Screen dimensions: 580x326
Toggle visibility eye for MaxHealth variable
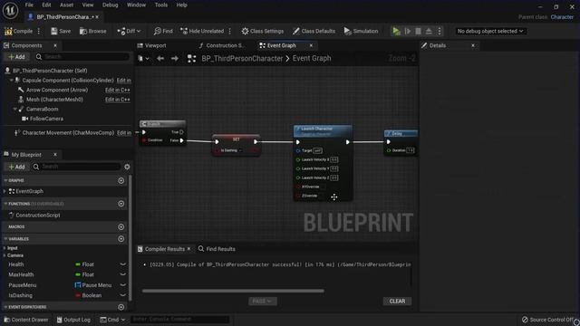pos(123,274)
